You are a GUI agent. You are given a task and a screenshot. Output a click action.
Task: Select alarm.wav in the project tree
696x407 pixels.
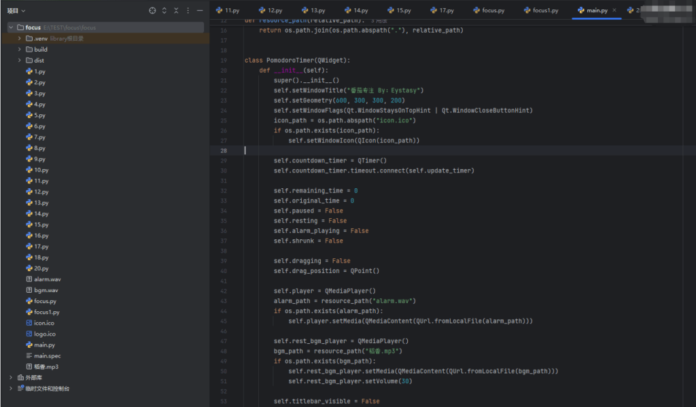pos(48,279)
